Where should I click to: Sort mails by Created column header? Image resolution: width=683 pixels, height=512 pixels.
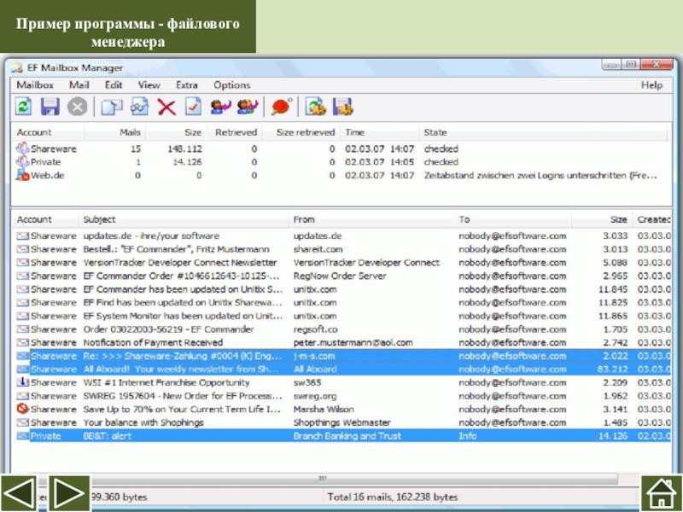pos(651,219)
